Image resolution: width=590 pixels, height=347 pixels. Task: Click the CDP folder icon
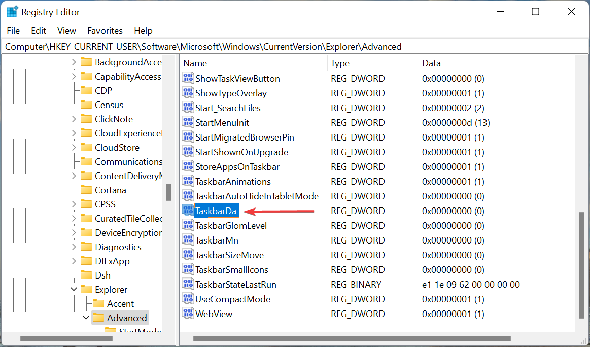(x=86, y=90)
